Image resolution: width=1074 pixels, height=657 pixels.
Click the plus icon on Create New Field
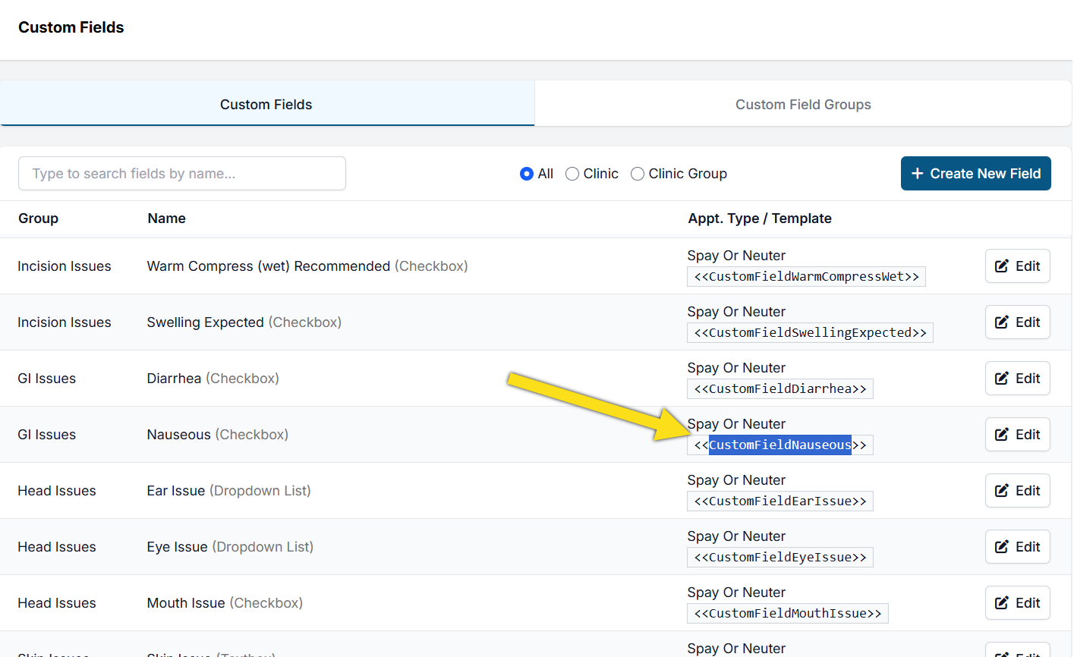[x=918, y=174]
